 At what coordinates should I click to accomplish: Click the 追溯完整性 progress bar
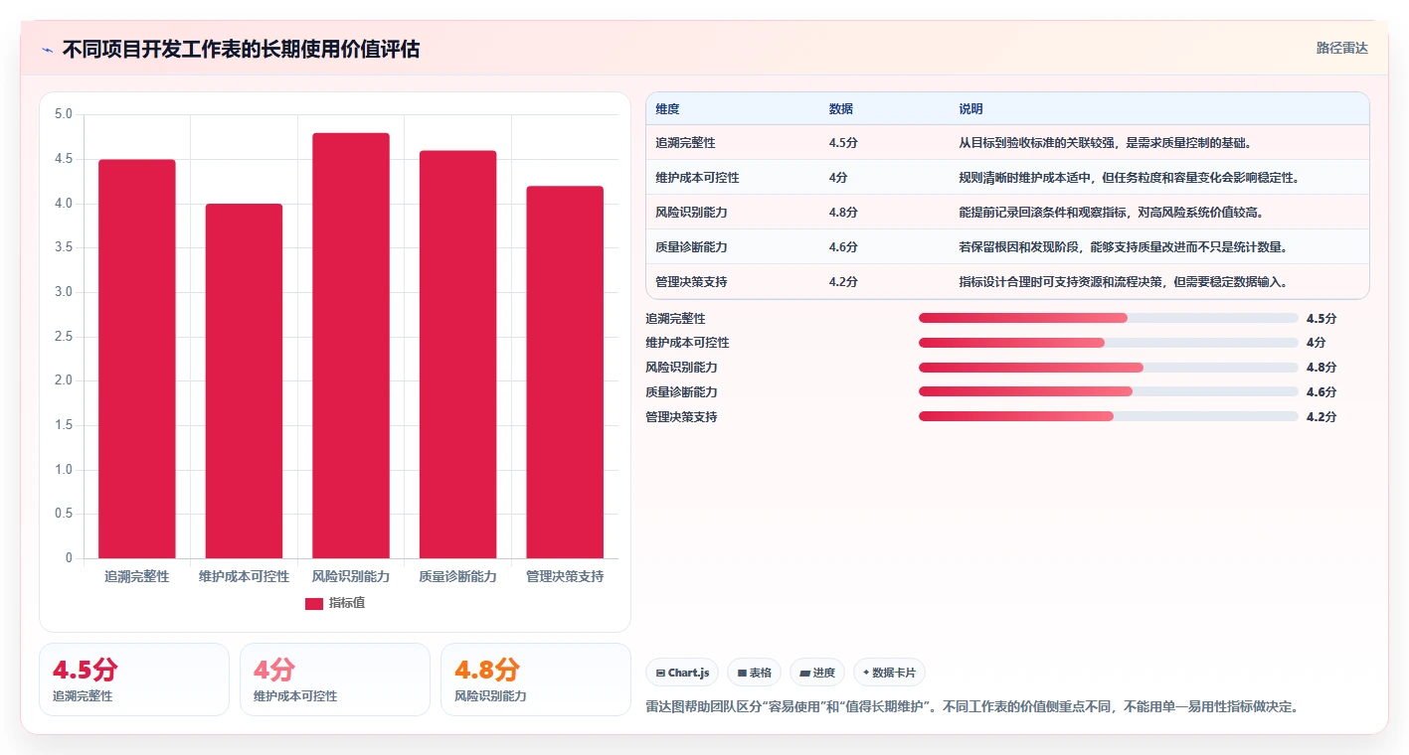pos(1109,318)
